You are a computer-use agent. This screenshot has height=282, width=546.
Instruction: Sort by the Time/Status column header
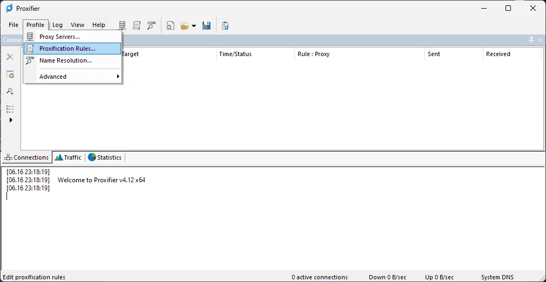pyautogui.click(x=255, y=54)
